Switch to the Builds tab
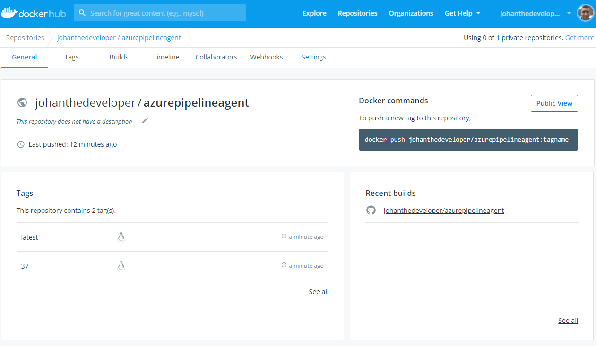 point(119,57)
